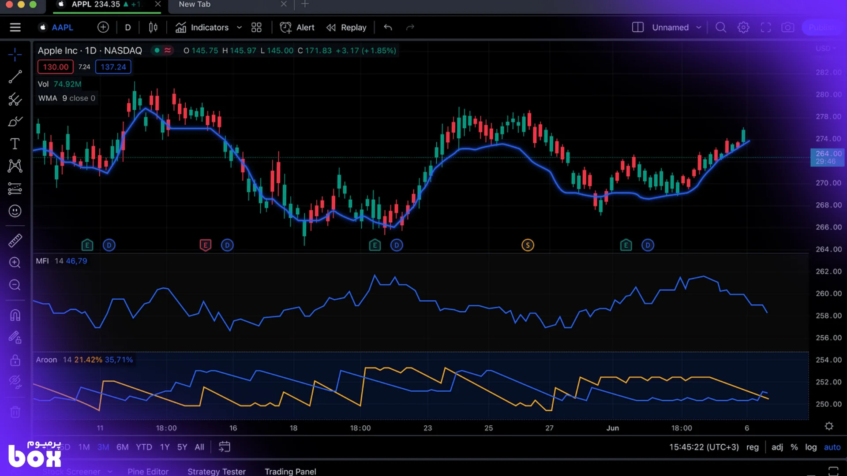Open a new browser tab with plus
The image size is (847, 476).
pos(305,4)
